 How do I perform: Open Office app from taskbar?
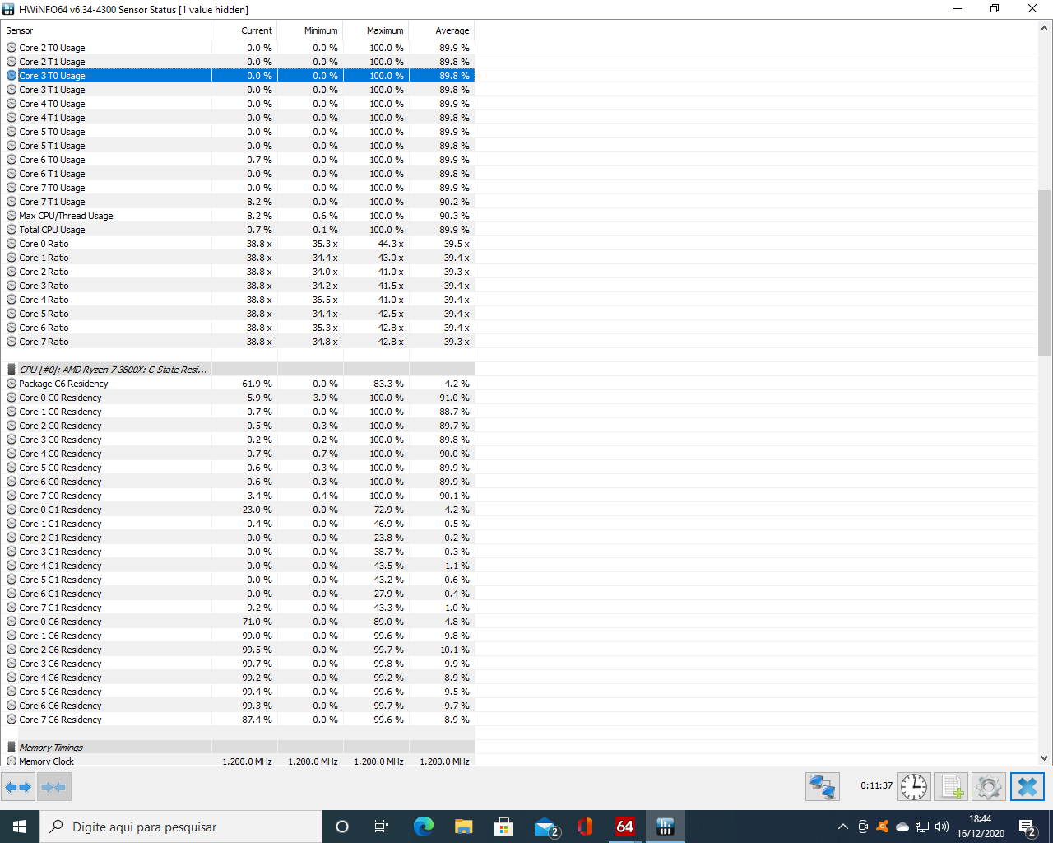pos(585,827)
